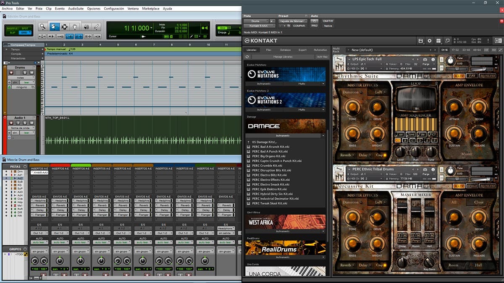The height and width of the screenshot is (283, 504).
Task: Open LPS Epic Tech wrench edit mode
Action: [339, 58]
